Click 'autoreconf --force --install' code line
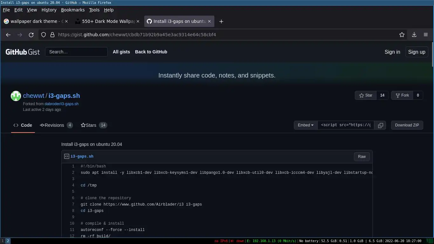The height and width of the screenshot is (244, 434). point(112,230)
